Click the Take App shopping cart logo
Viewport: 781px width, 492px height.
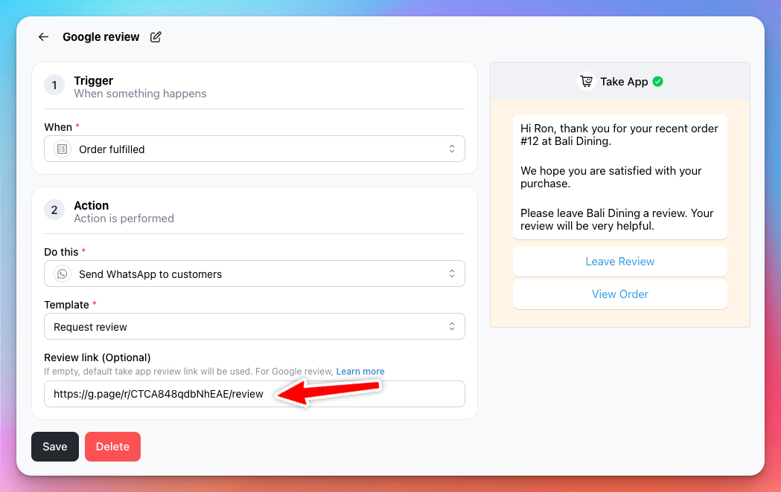pos(587,81)
